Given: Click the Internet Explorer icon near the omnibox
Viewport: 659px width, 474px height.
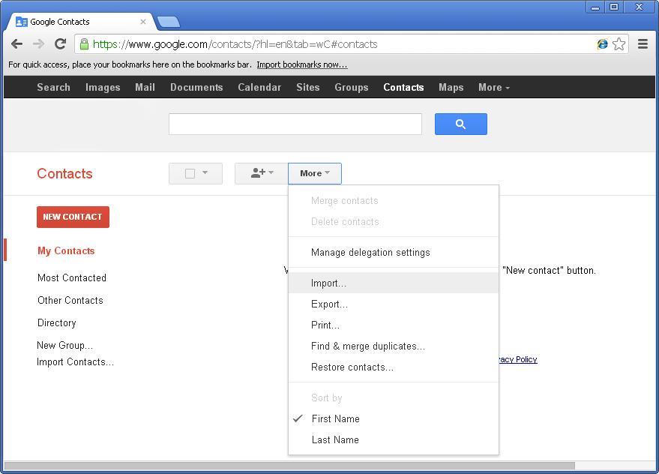Looking at the screenshot, I should coord(601,44).
